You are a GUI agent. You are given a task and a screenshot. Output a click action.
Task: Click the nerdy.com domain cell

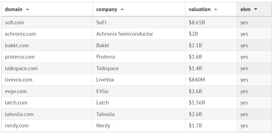click(x=17, y=126)
